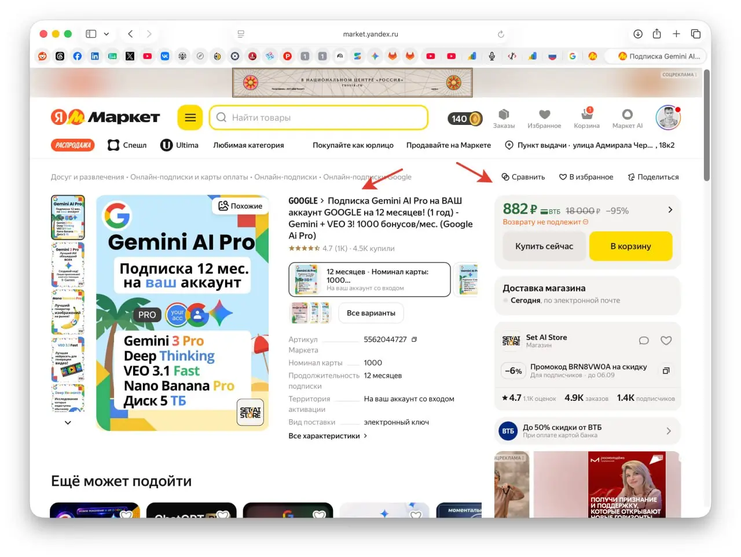Expand Все характеристики list
741x557 pixels.
[x=328, y=436]
